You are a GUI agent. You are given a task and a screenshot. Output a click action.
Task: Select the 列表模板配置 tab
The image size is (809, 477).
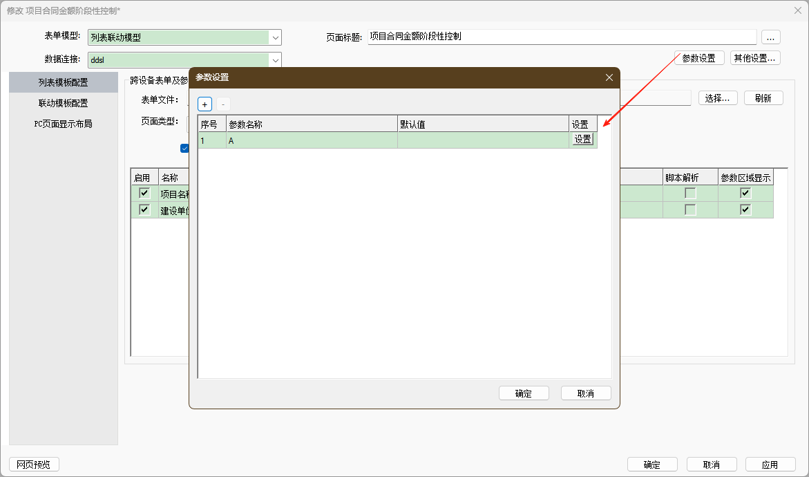(63, 82)
